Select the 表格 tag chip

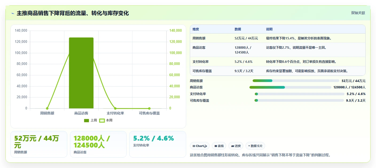[x=219, y=146]
